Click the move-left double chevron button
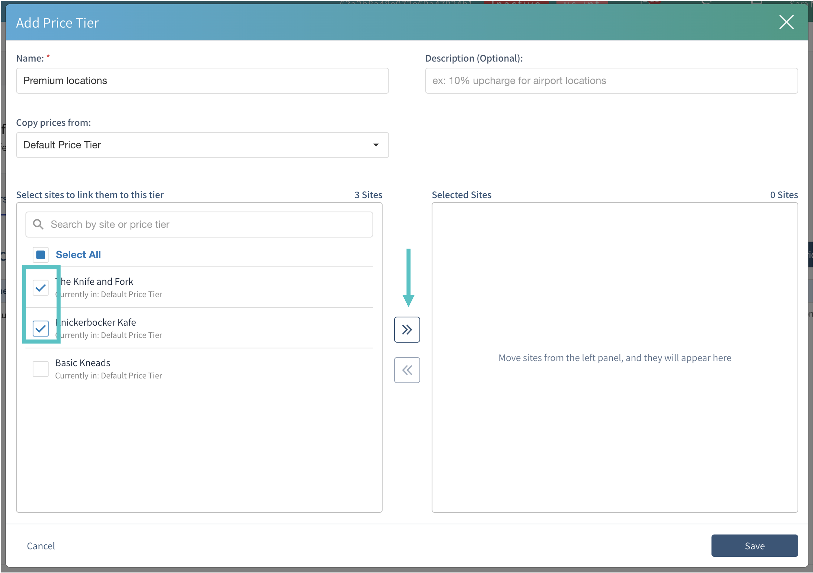This screenshot has height=573, width=813. pyautogui.click(x=407, y=370)
